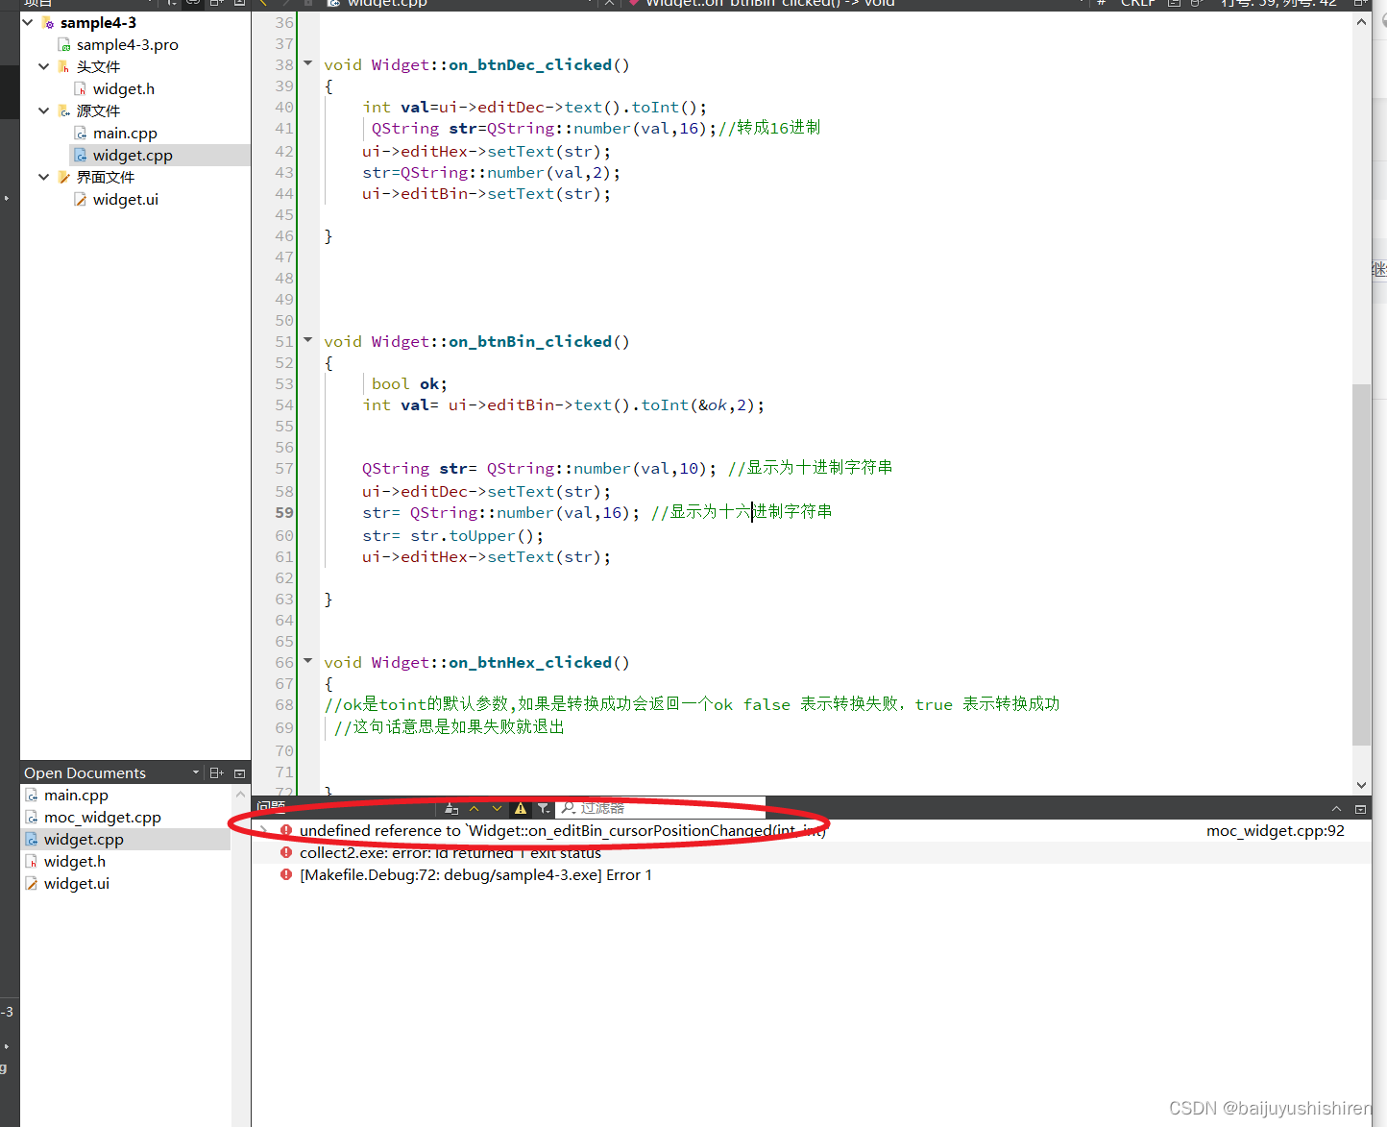1387x1127 pixels.
Task: Toggle the code fold marker at line 51
Action: click(306, 339)
